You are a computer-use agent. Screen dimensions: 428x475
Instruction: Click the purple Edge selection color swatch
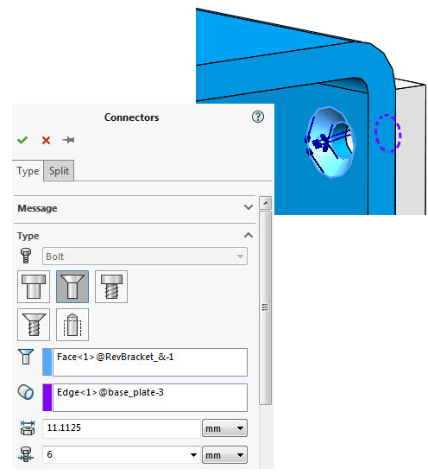(47, 397)
